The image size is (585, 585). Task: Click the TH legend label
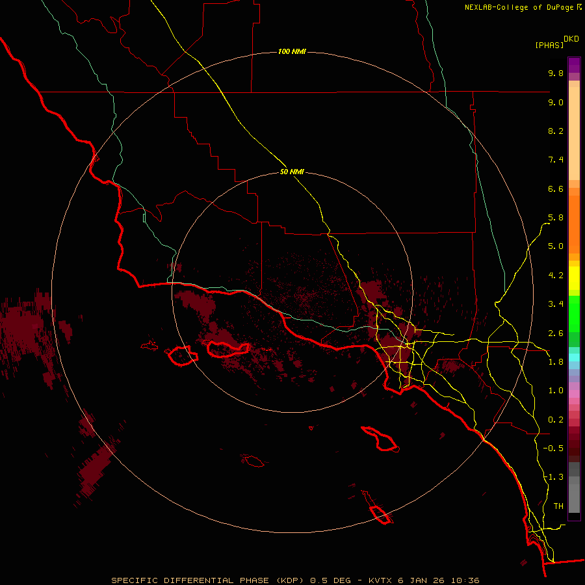[558, 506]
